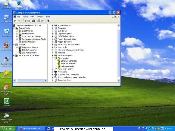Click console tree horizontal scroll right arrow
Screen dimensions: 175x131
pyautogui.click(x=45, y=80)
